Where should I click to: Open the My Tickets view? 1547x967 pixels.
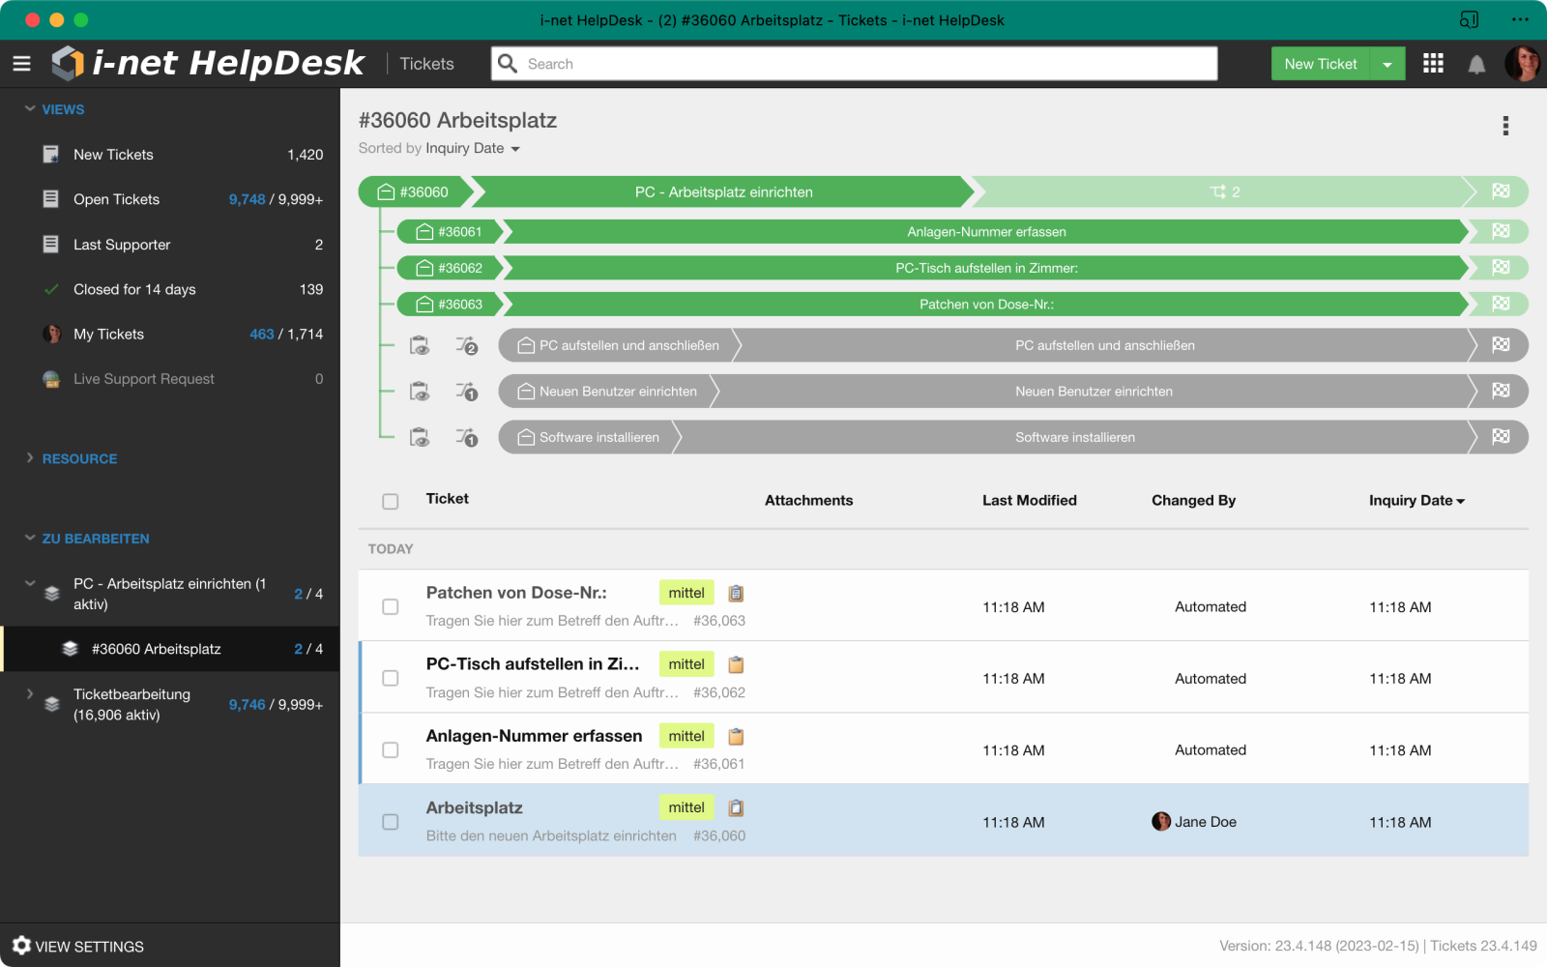(108, 334)
